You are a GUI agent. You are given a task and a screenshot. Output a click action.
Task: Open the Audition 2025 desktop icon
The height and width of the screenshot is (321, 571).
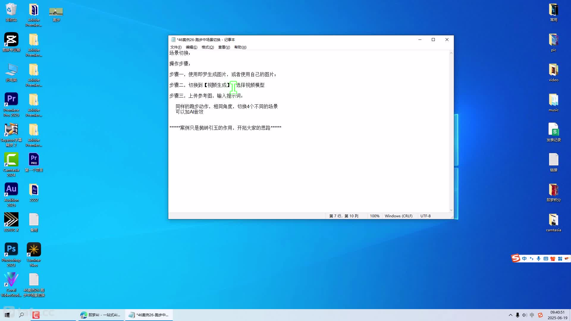click(11, 190)
